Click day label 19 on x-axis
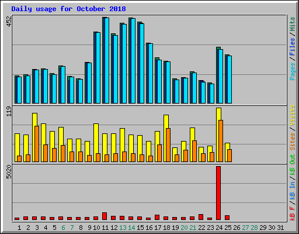 (x=175, y=228)
